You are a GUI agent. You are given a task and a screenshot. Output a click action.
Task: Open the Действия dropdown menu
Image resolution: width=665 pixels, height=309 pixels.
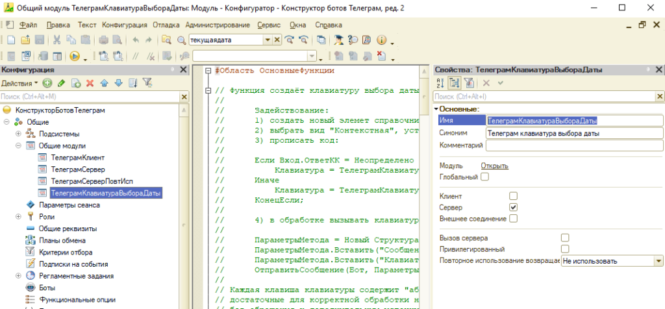pyautogui.click(x=19, y=83)
